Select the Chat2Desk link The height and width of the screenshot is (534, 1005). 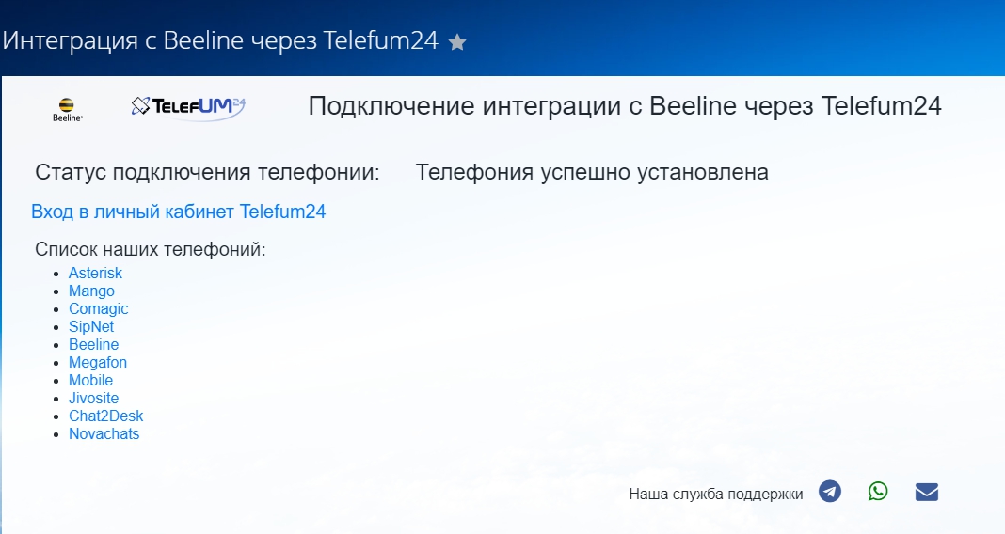pyautogui.click(x=105, y=416)
